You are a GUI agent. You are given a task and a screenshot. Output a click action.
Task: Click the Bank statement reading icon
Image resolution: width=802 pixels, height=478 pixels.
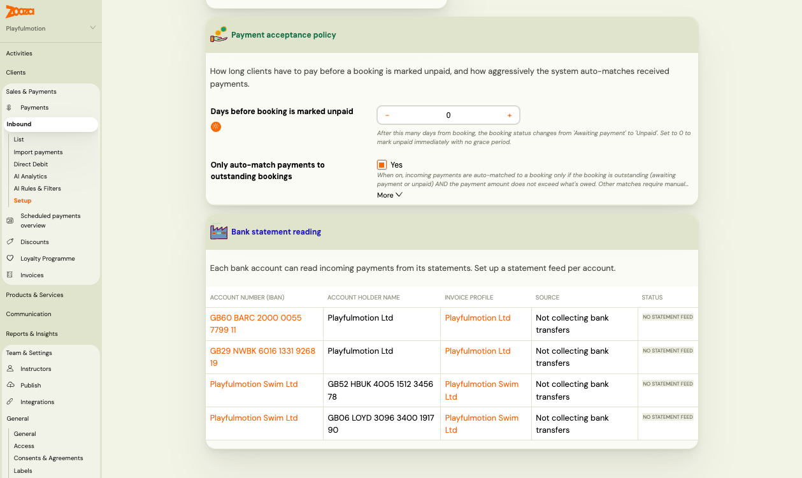coord(218,231)
